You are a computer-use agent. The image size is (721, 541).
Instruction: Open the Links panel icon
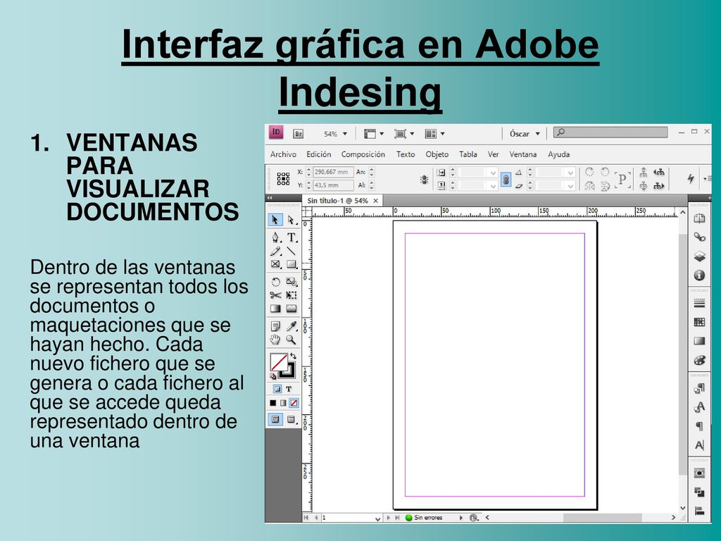(x=699, y=237)
